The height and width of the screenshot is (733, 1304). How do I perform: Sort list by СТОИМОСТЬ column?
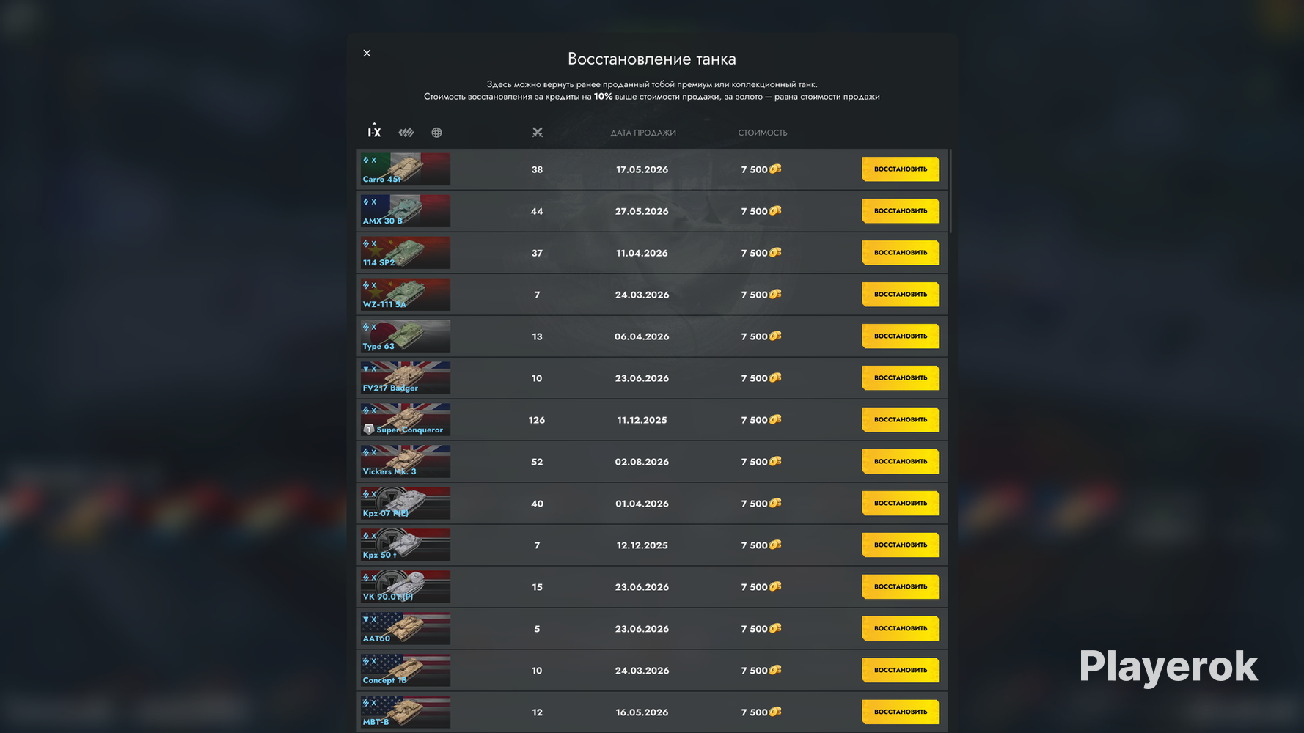tap(763, 133)
